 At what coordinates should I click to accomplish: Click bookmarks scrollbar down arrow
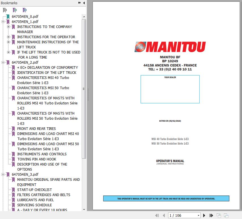[x=84, y=209]
